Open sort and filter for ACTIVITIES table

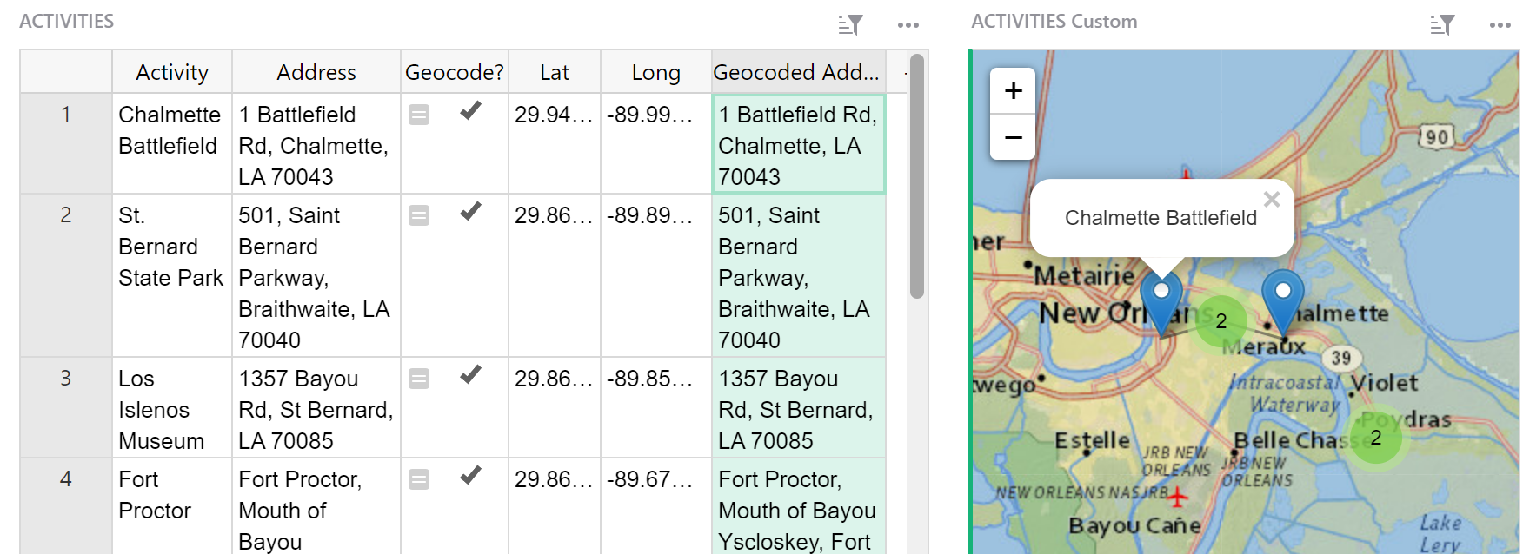849,25
